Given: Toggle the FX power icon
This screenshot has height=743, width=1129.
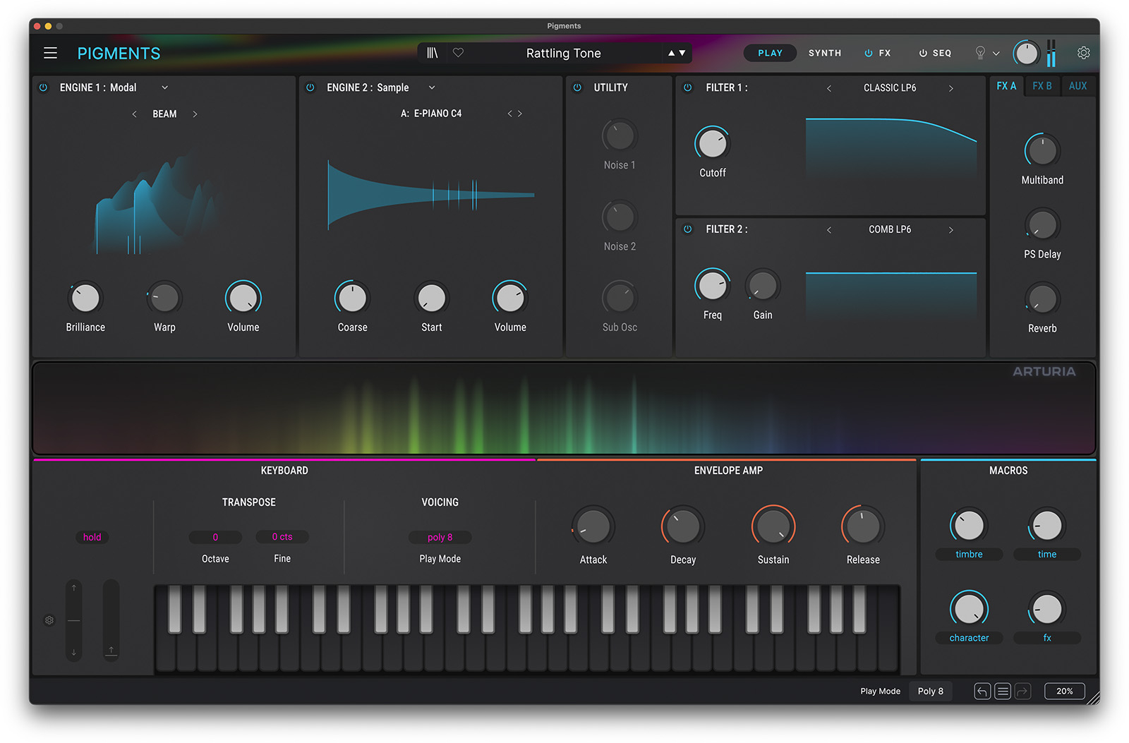Looking at the screenshot, I should (x=868, y=53).
